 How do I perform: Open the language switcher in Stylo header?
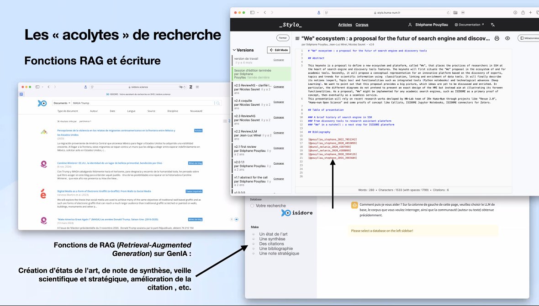pyautogui.click(x=492, y=25)
